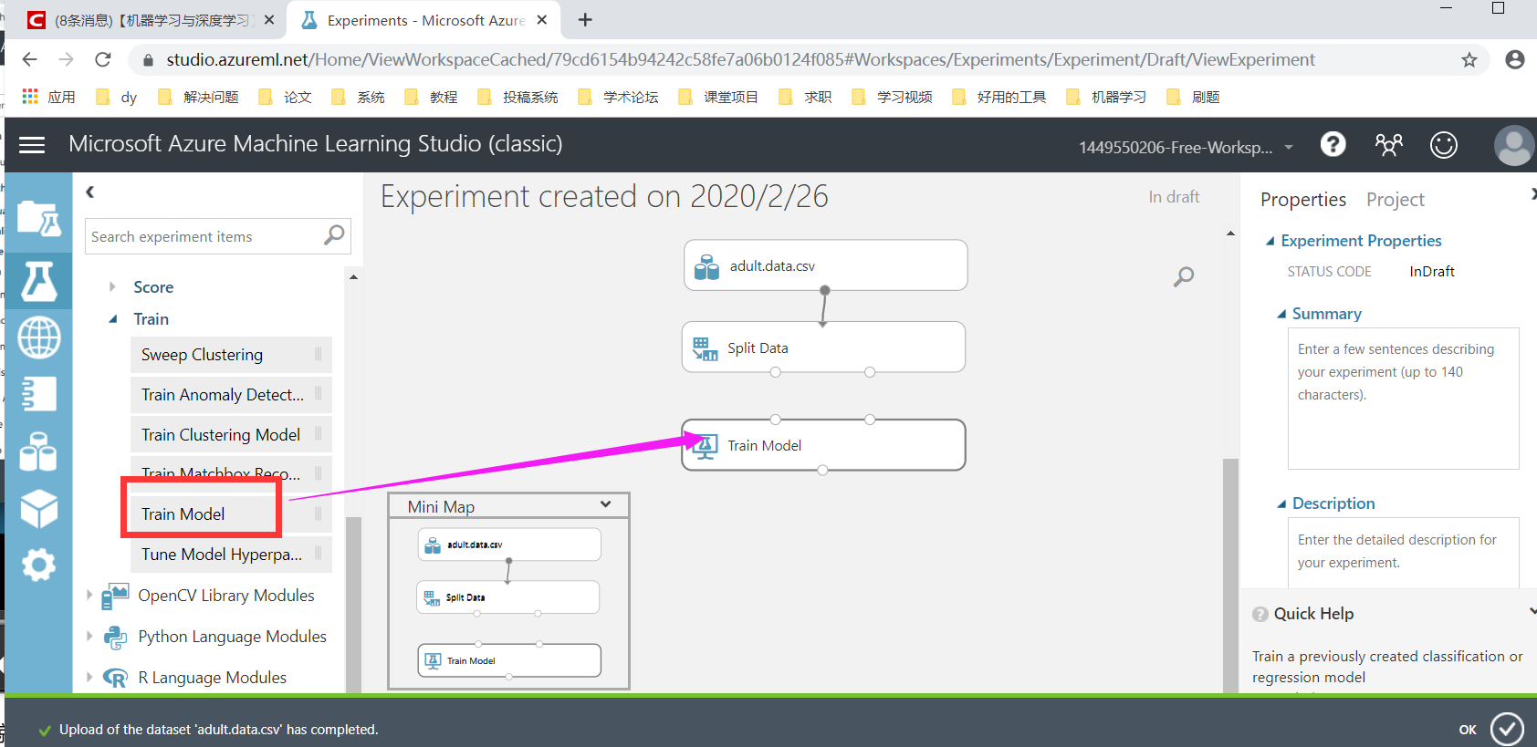Click Split Data's left output port
This screenshot has height=747, width=1537.
[x=775, y=372]
